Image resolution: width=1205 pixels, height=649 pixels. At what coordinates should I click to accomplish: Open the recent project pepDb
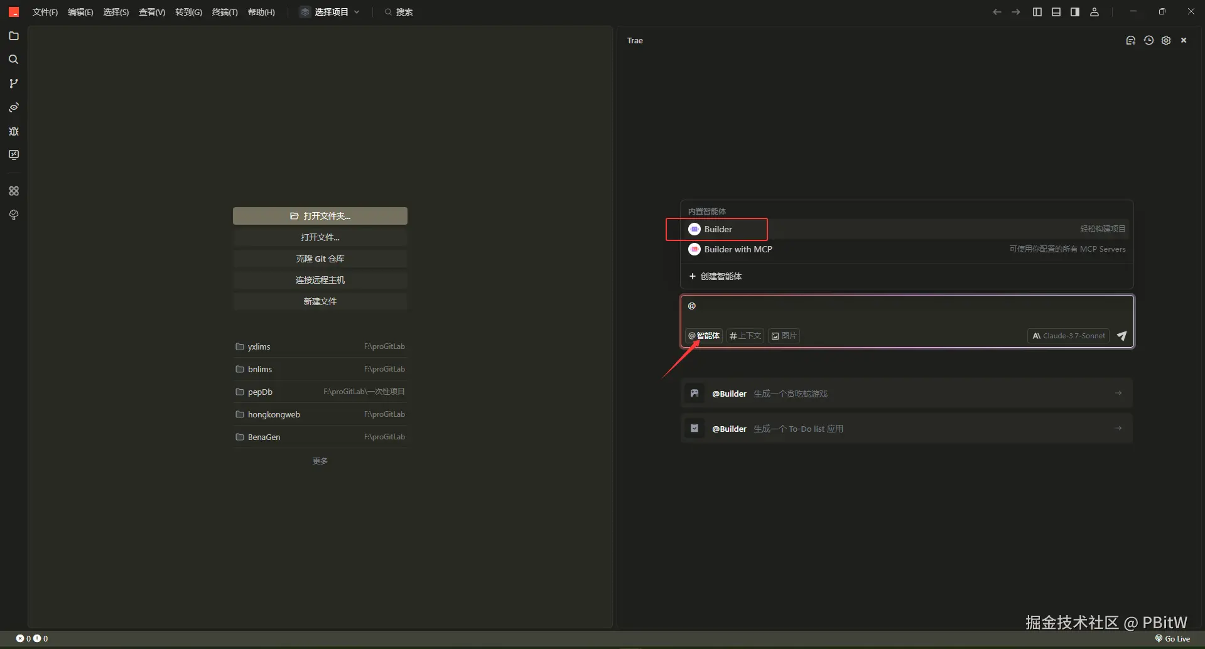click(320, 392)
